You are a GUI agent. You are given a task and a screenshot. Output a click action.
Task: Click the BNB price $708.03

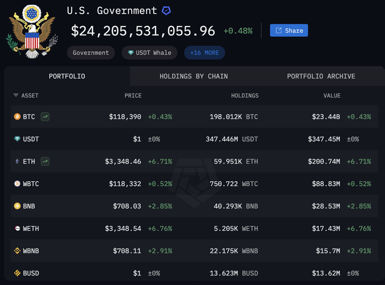[127, 206]
